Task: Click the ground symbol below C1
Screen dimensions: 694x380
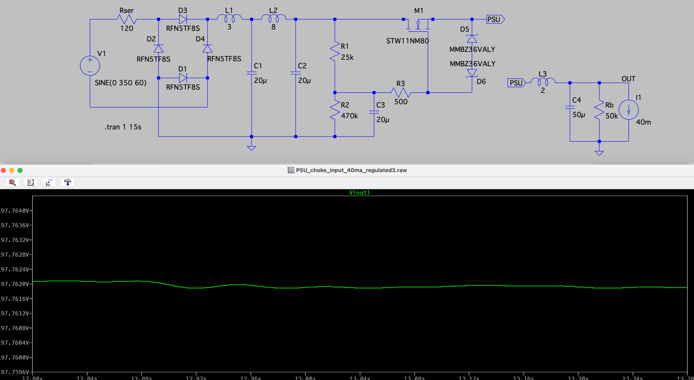Action: pos(251,148)
